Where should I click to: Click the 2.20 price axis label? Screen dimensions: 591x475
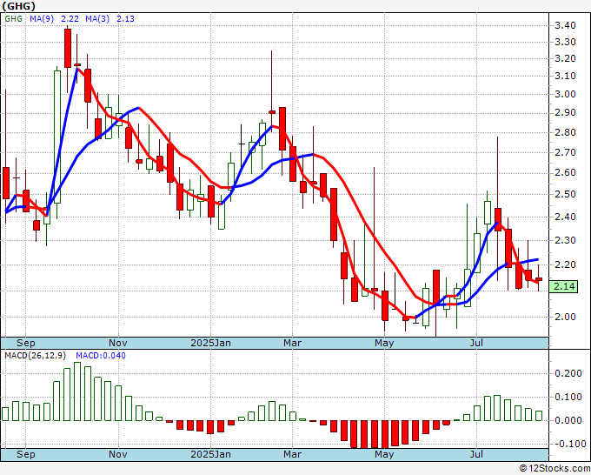pyautogui.click(x=565, y=264)
